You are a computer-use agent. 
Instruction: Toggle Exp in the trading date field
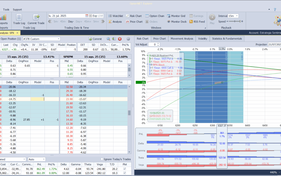tap(95, 16)
